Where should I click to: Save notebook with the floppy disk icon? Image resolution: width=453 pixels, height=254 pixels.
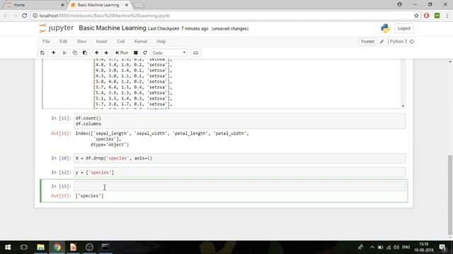pyautogui.click(x=42, y=53)
